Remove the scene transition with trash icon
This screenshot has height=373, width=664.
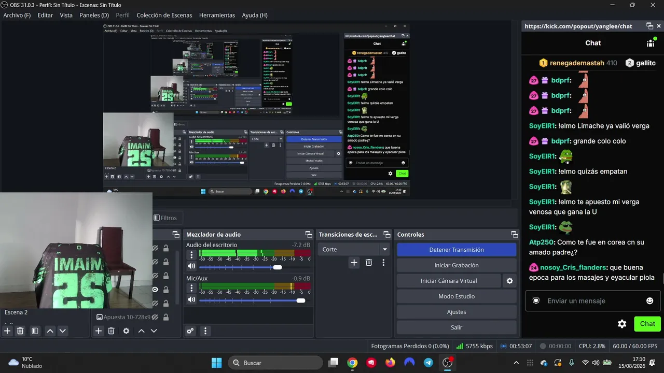point(369,263)
